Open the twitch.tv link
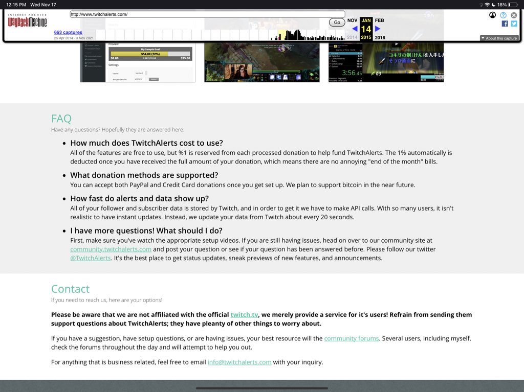 click(x=244, y=315)
